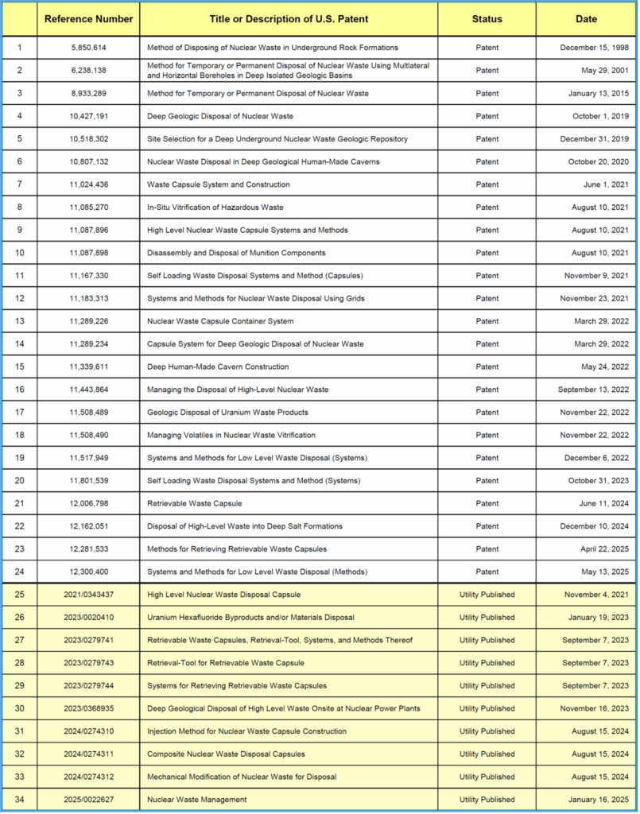Select title "Deep Geologic Disposal of Nuclear Waste"
The width and height of the screenshot is (640, 814).
[220, 116]
